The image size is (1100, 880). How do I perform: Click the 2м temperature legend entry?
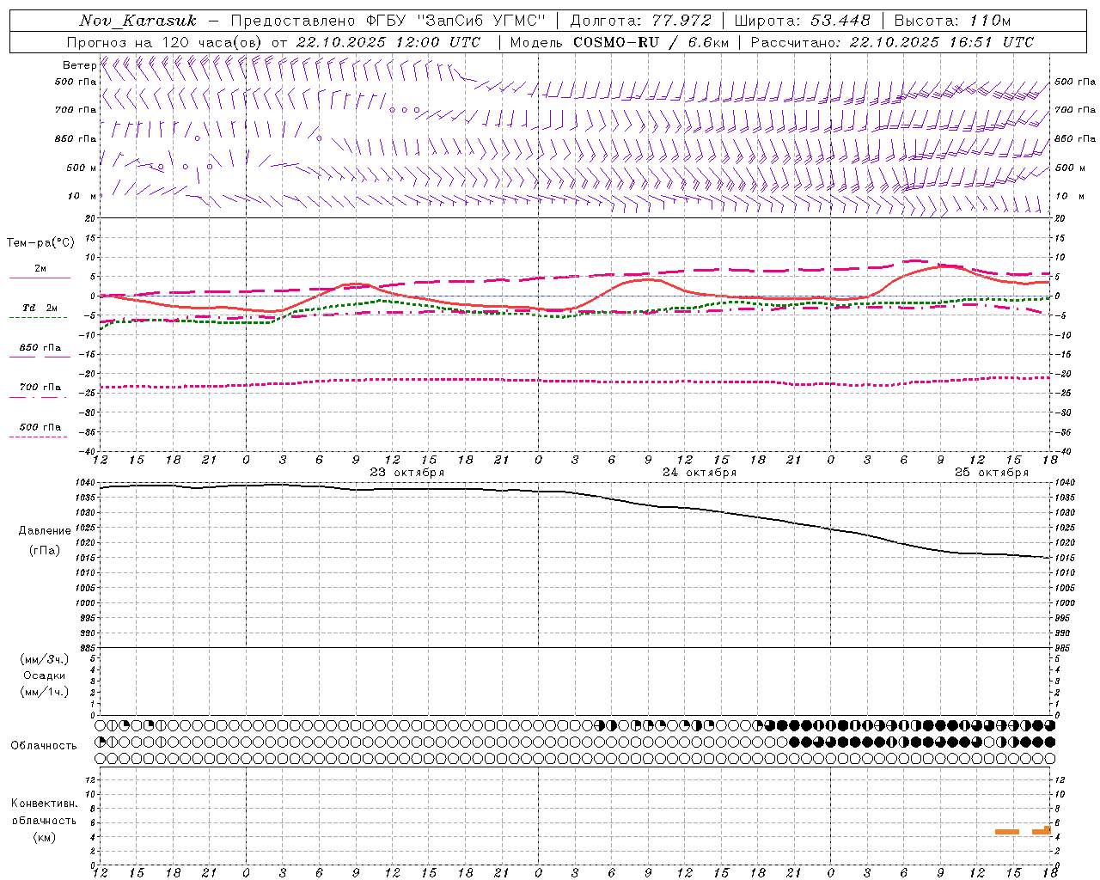pyautogui.click(x=40, y=268)
